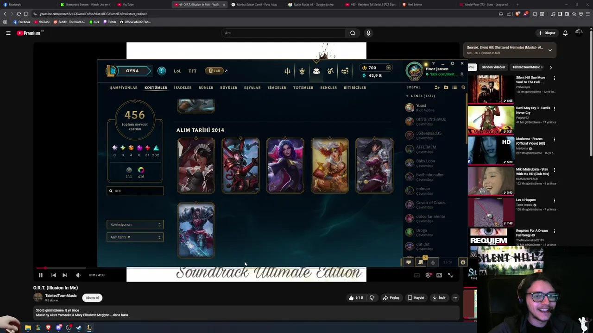Click the add friend icon in Sosyal panel

click(x=437, y=87)
